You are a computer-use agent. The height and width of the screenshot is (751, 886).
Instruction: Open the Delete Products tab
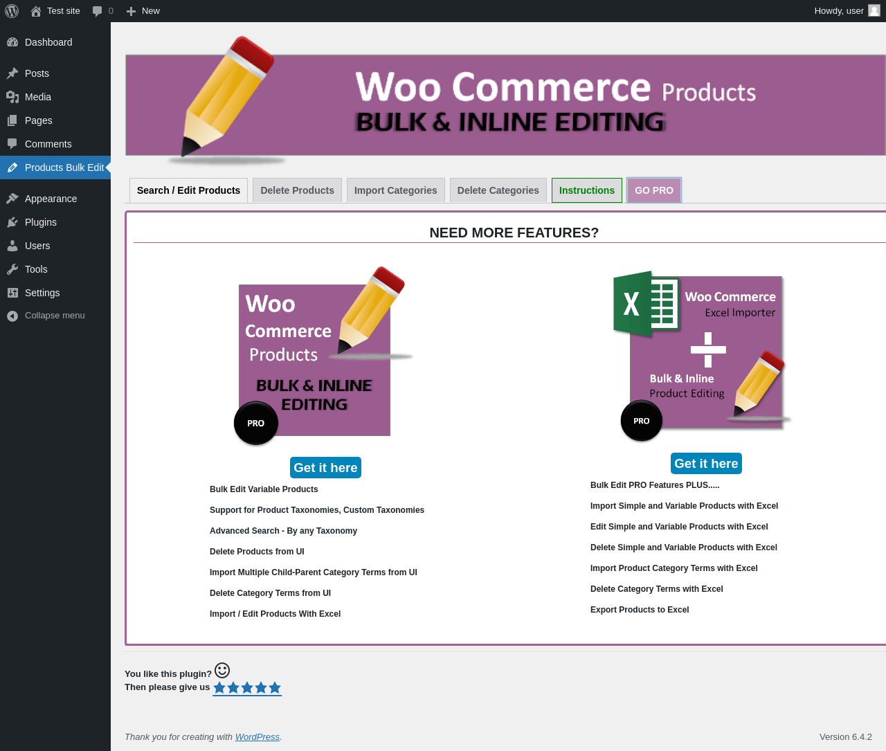click(297, 190)
